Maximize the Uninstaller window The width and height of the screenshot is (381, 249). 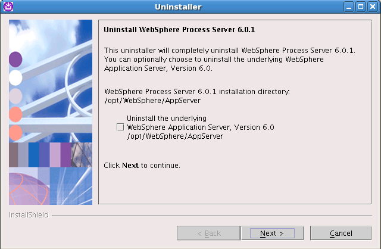point(361,7)
